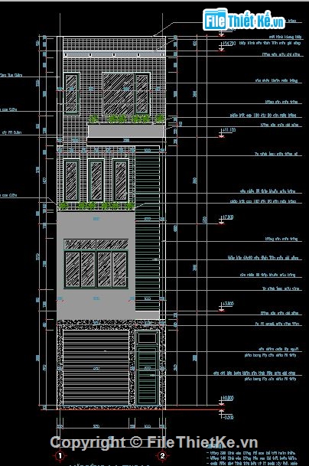Screen dimensions: 309x466
Task: Select the transom window above entrance door
Action: pyautogui.click(x=147, y=338)
